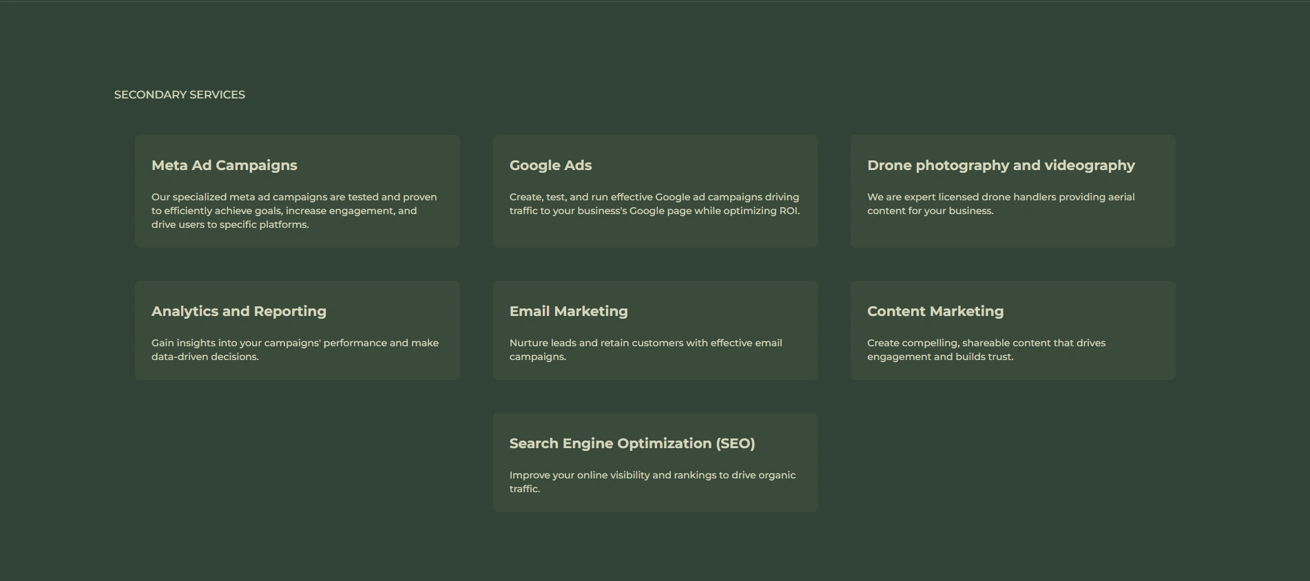Click the Meta ad campaigns description text
The width and height of the screenshot is (1310, 581).
tap(294, 211)
